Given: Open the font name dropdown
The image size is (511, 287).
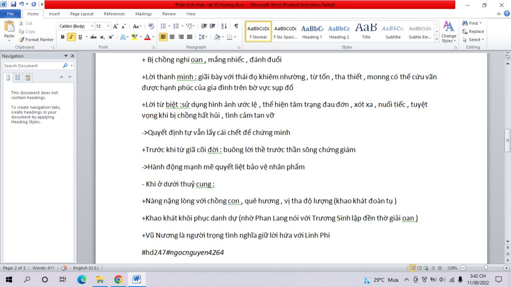Looking at the screenshot, I should tap(92, 26).
